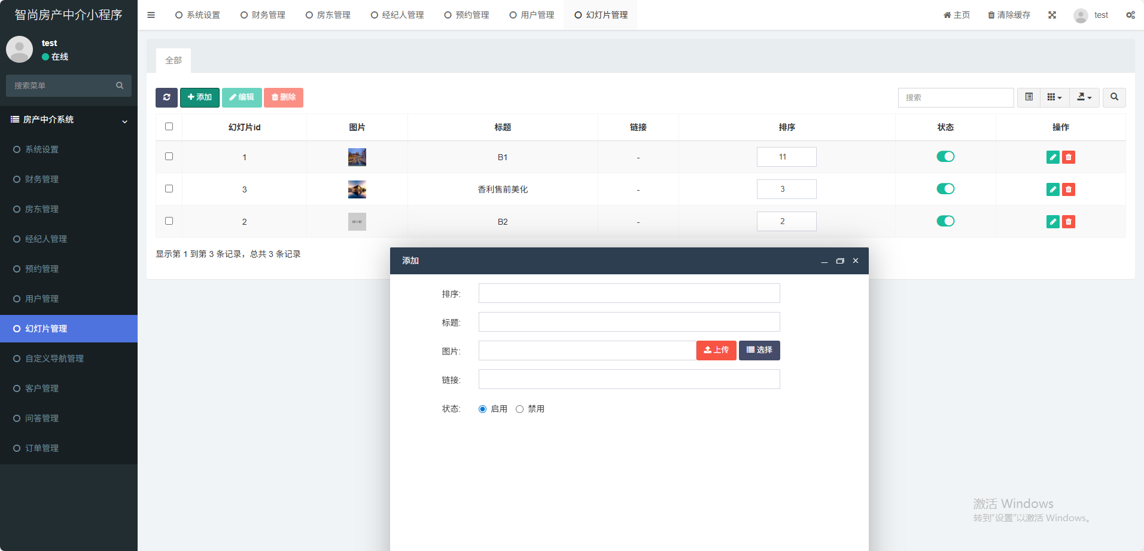
Task: Switch to the 房东管理 top tab
Action: click(x=328, y=15)
